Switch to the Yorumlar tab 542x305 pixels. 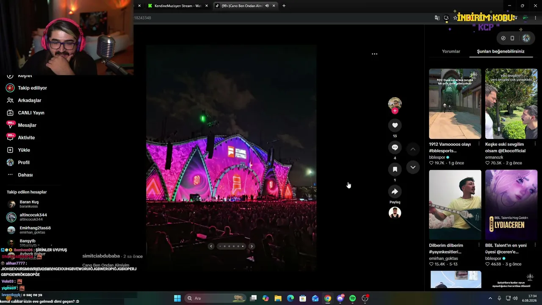point(451,51)
